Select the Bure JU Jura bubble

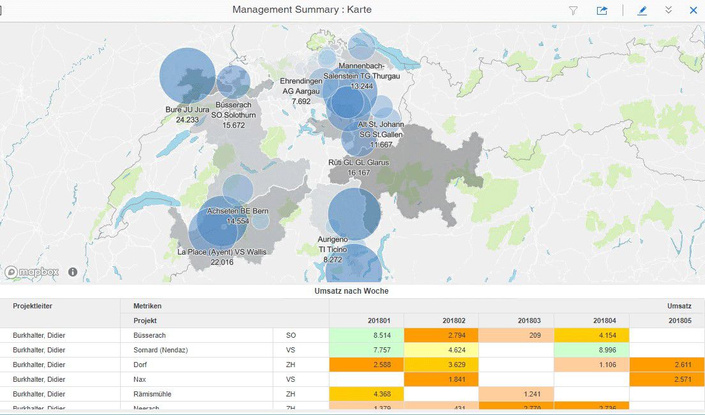pos(186,75)
